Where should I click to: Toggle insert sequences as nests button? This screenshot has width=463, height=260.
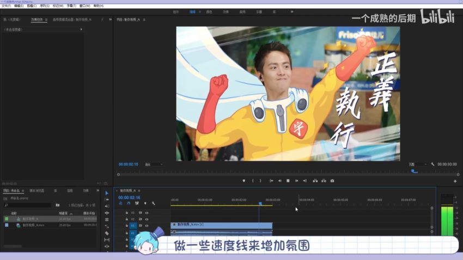point(120,203)
